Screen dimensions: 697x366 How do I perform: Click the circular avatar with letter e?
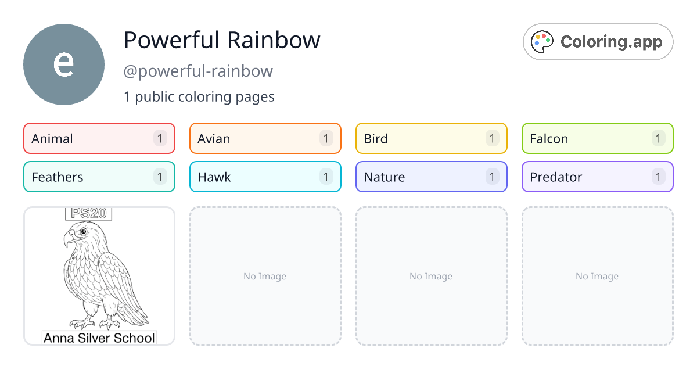click(x=64, y=64)
